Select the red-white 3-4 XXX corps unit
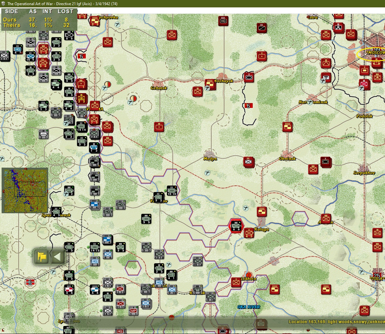This screenshot has width=385, height=334. [69, 289]
